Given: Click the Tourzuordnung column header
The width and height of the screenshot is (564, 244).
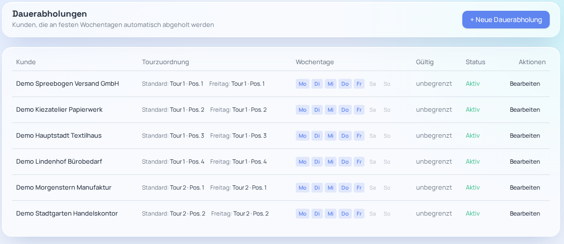Looking at the screenshot, I should click(166, 62).
